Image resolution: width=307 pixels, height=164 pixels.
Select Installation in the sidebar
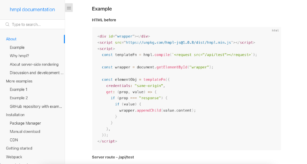coord(15,115)
